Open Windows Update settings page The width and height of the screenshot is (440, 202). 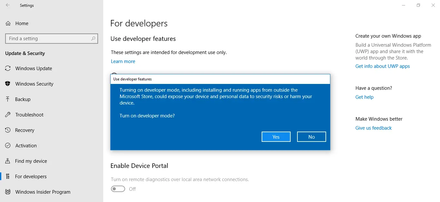pos(52,68)
